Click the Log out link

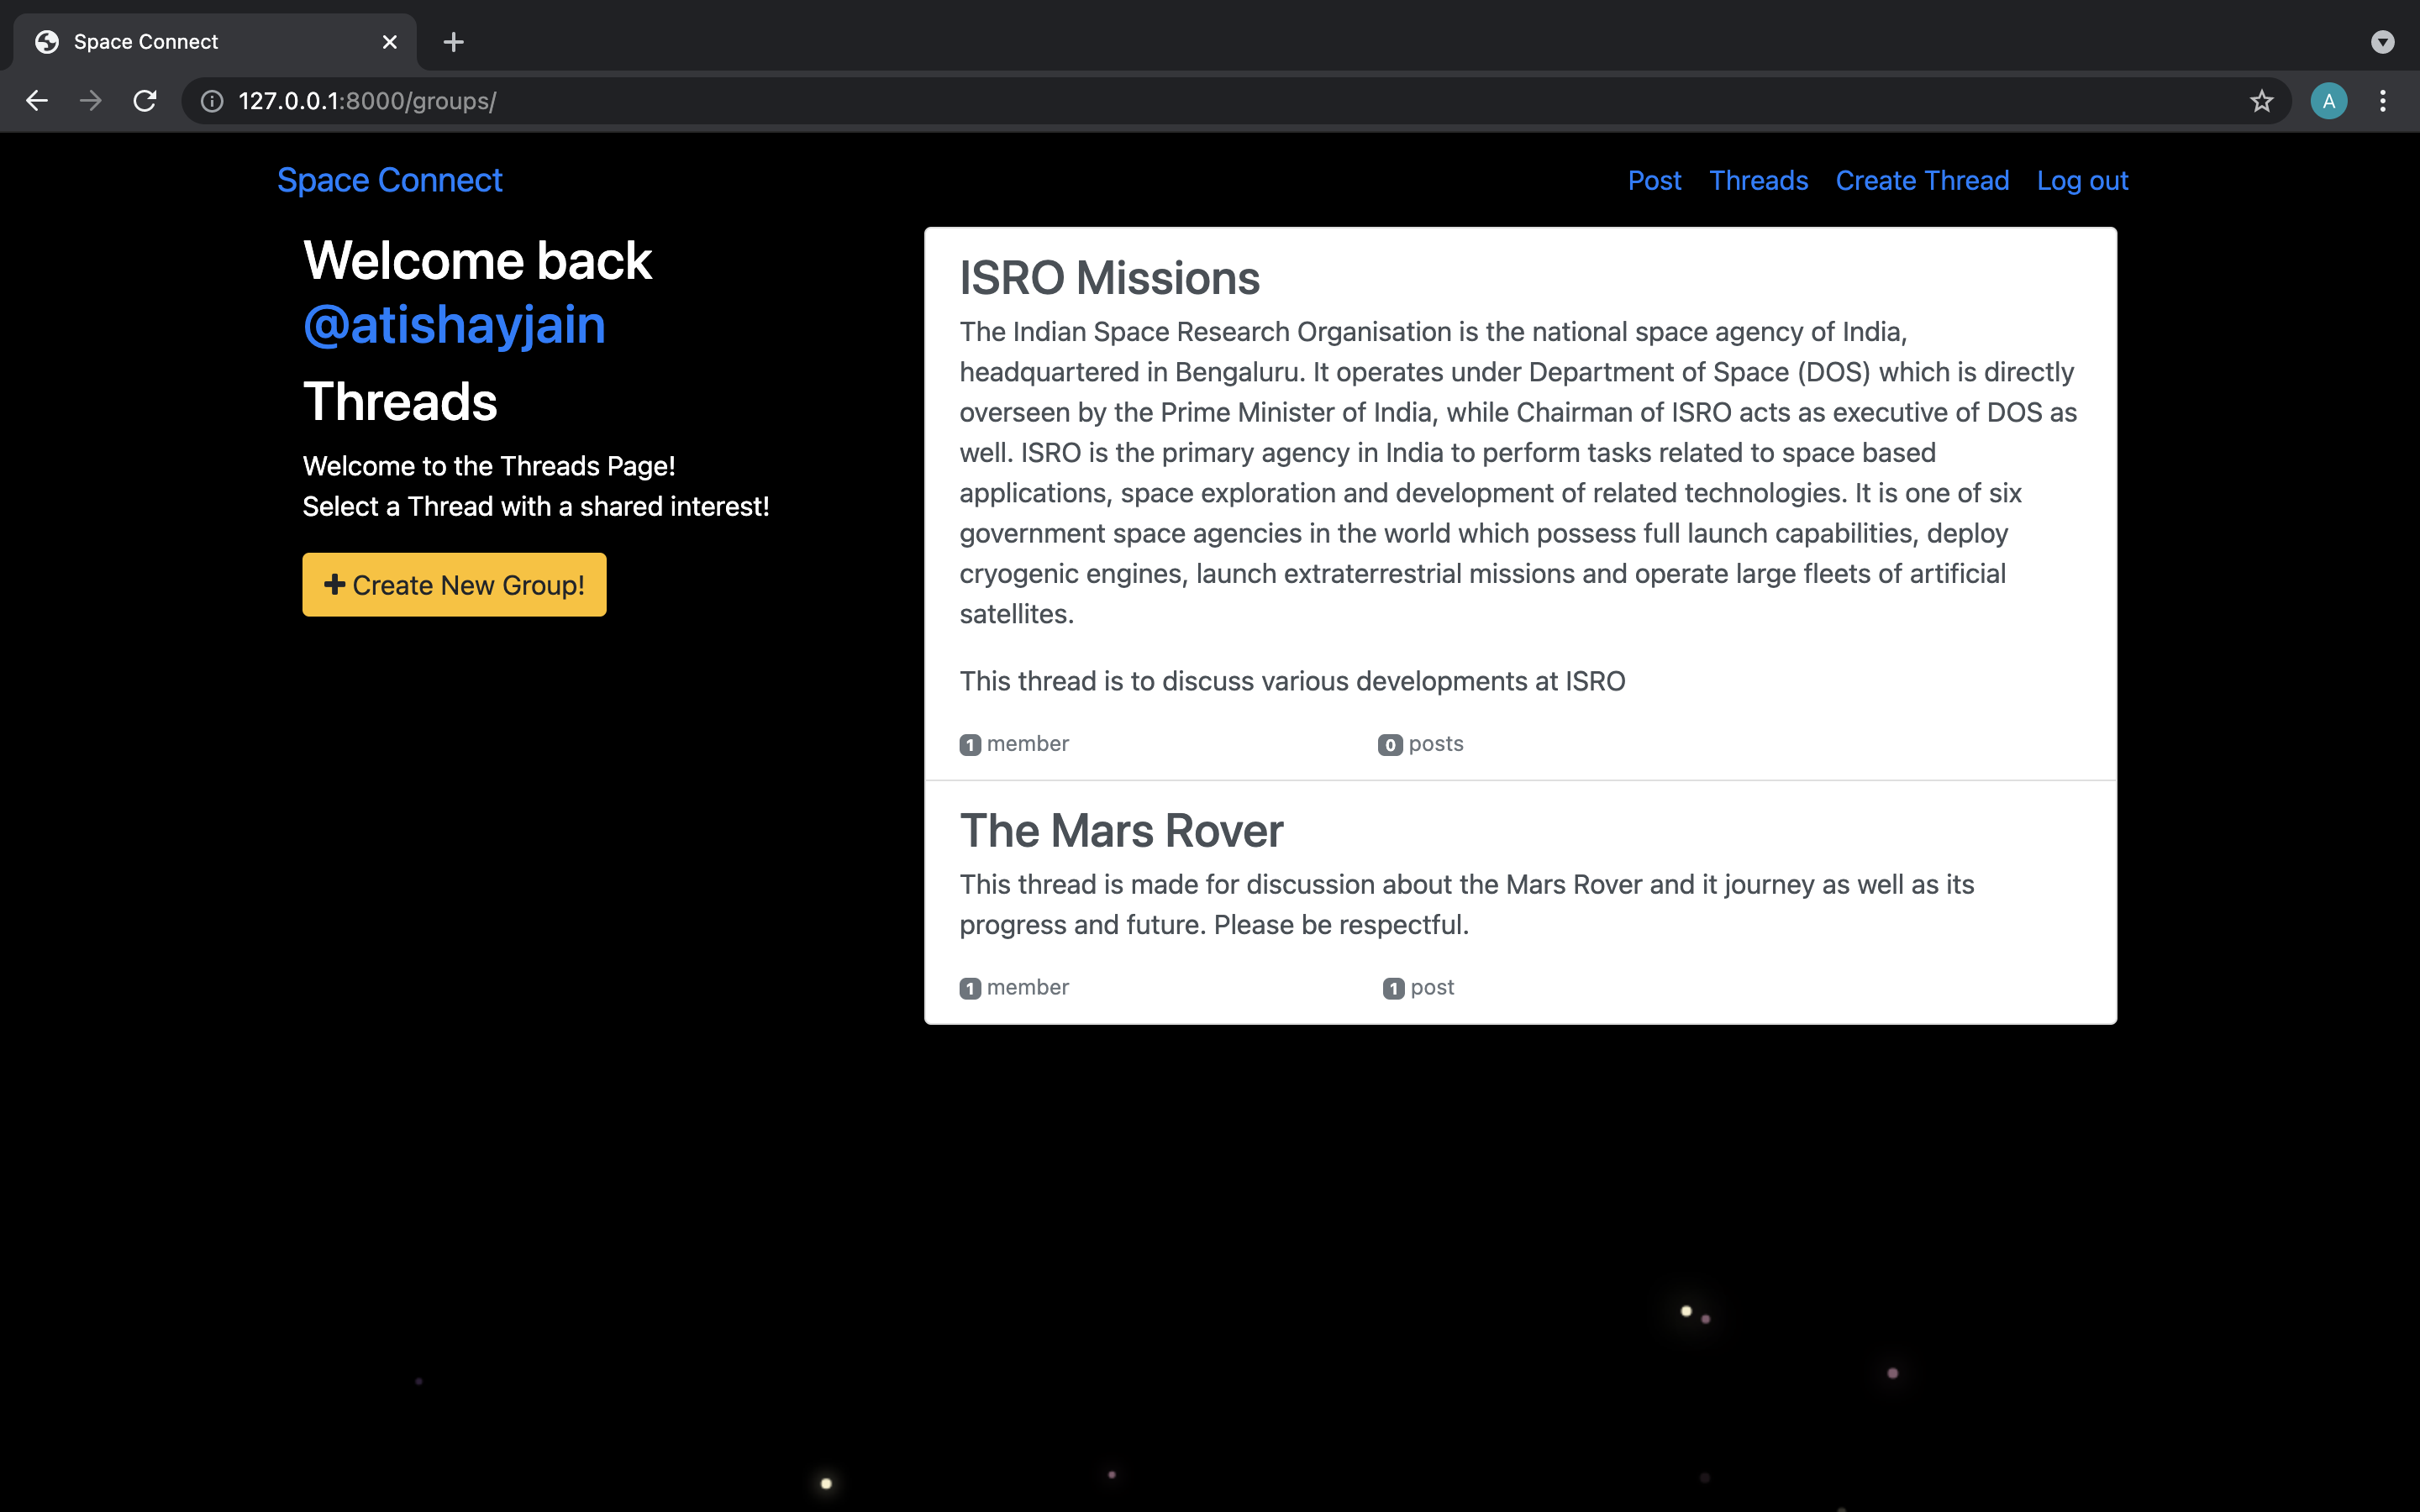pos(2082,181)
